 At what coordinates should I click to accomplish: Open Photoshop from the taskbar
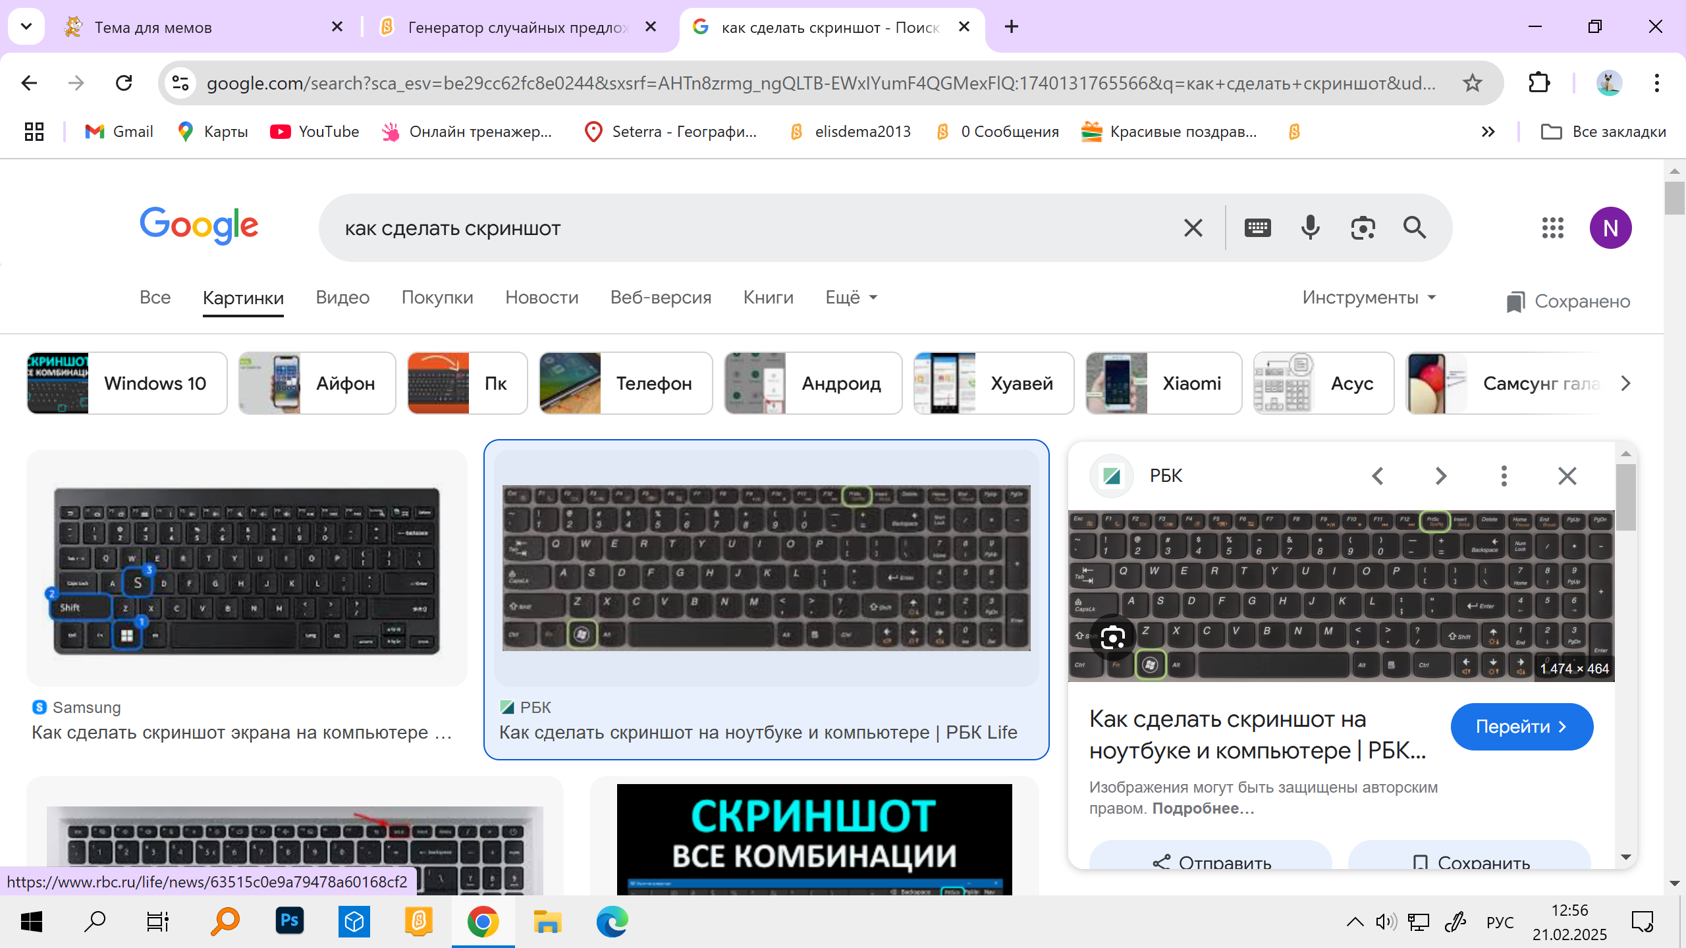pyautogui.click(x=290, y=922)
